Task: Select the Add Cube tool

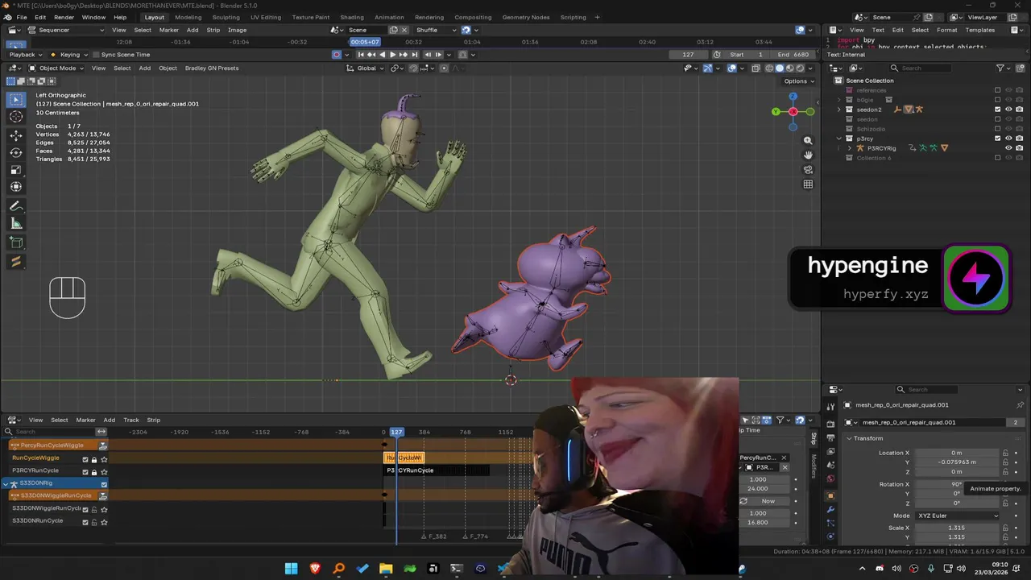Action: 16,242
